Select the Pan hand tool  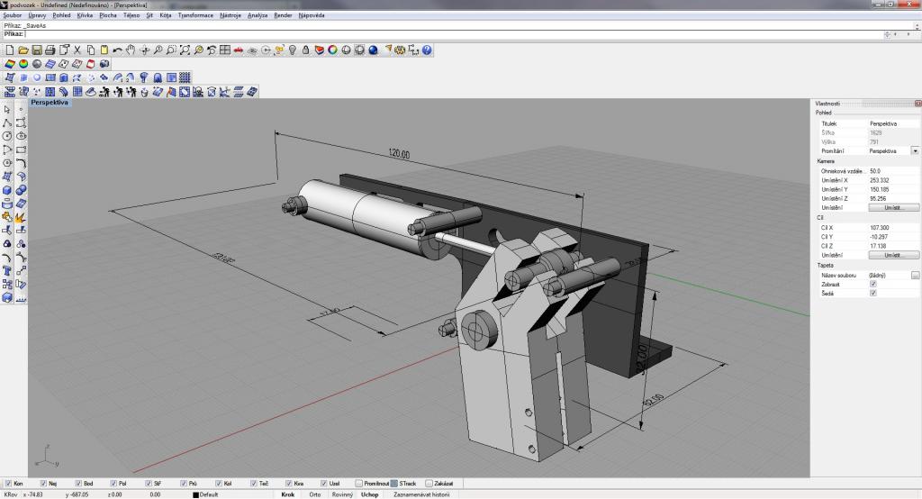(131, 50)
